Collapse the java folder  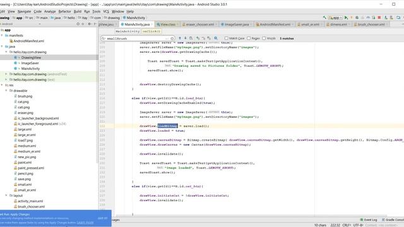click(2, 47)
